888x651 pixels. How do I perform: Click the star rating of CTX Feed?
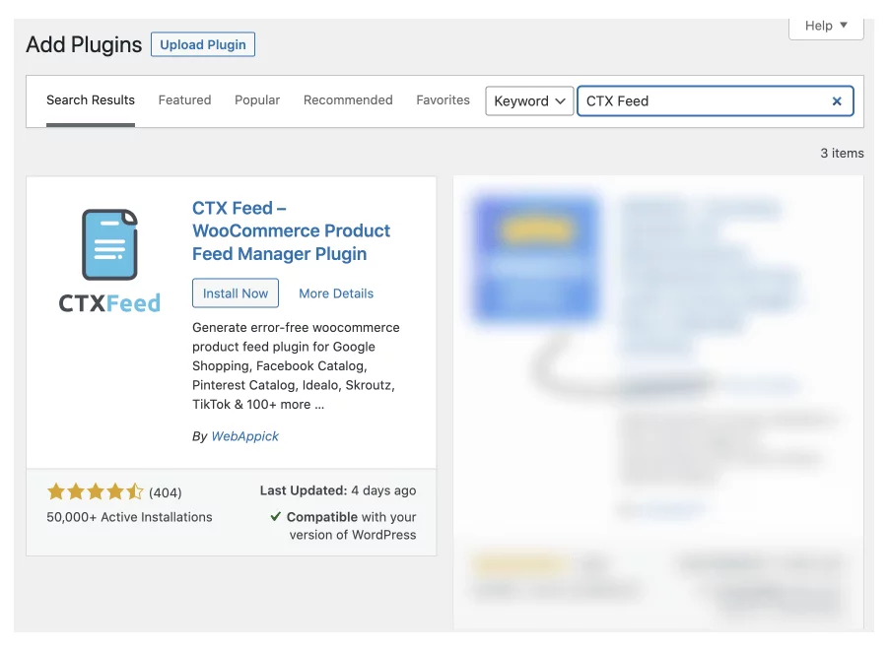(96, 491)
